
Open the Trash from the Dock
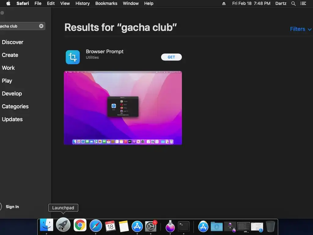tap(271, 226)
